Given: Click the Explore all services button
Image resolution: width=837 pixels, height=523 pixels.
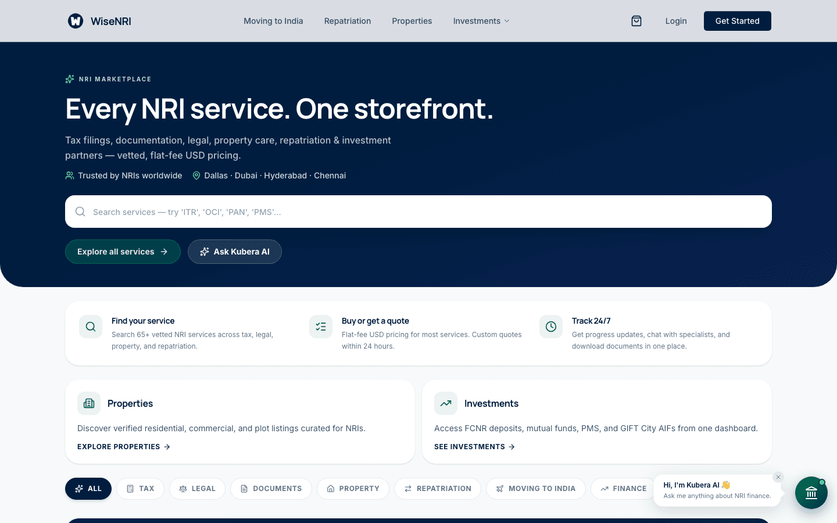Looking at the screenshot, I should (123, 252).
